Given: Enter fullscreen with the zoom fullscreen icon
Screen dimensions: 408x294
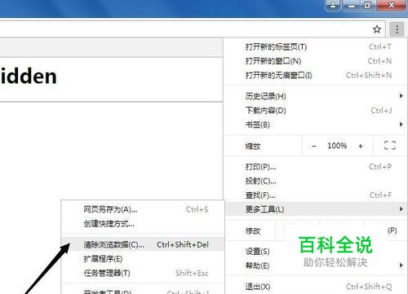Looking at the screenshot, I should [390, 146].
